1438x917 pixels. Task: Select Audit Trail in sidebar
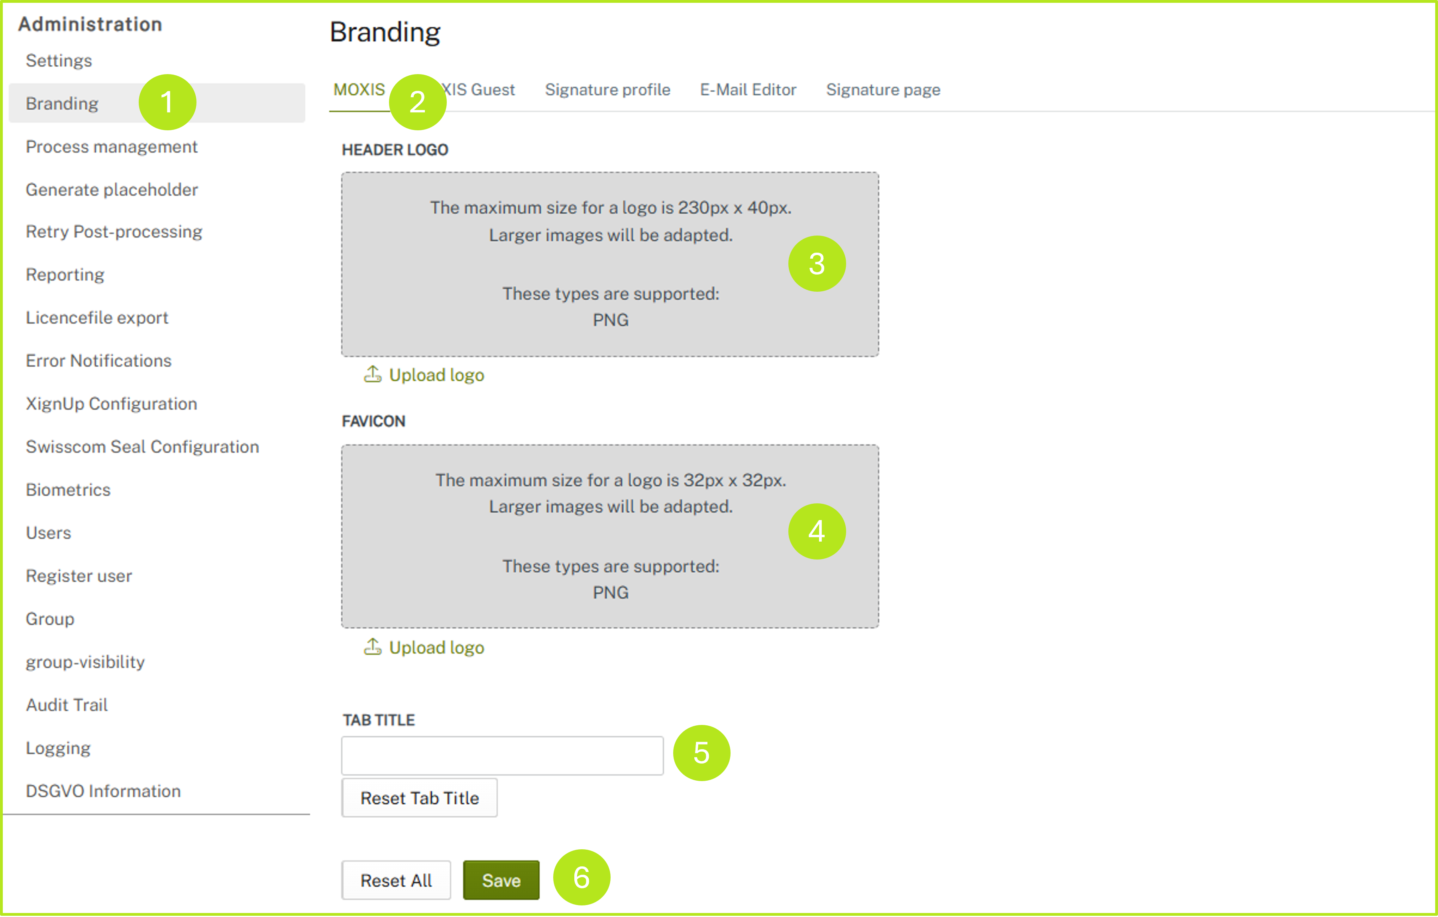66,705
